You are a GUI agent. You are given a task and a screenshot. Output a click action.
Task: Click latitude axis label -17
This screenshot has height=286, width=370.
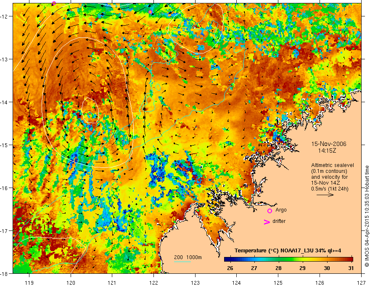pos(5,231)
